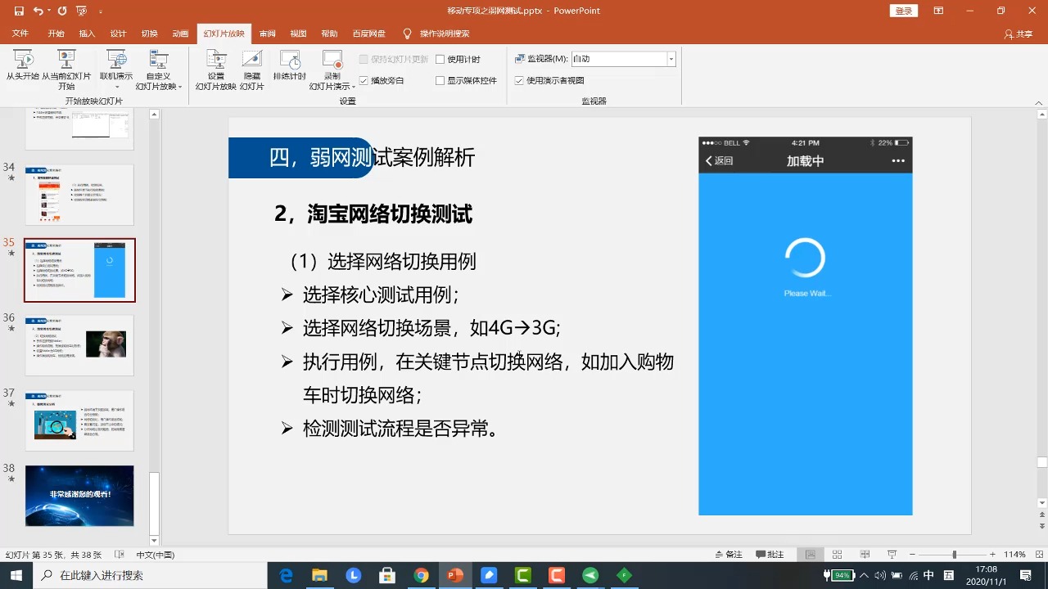This screenshot has width=1048, height=589.
Task: Click language indicator 中文(中国)
Action: pos(156,555)
